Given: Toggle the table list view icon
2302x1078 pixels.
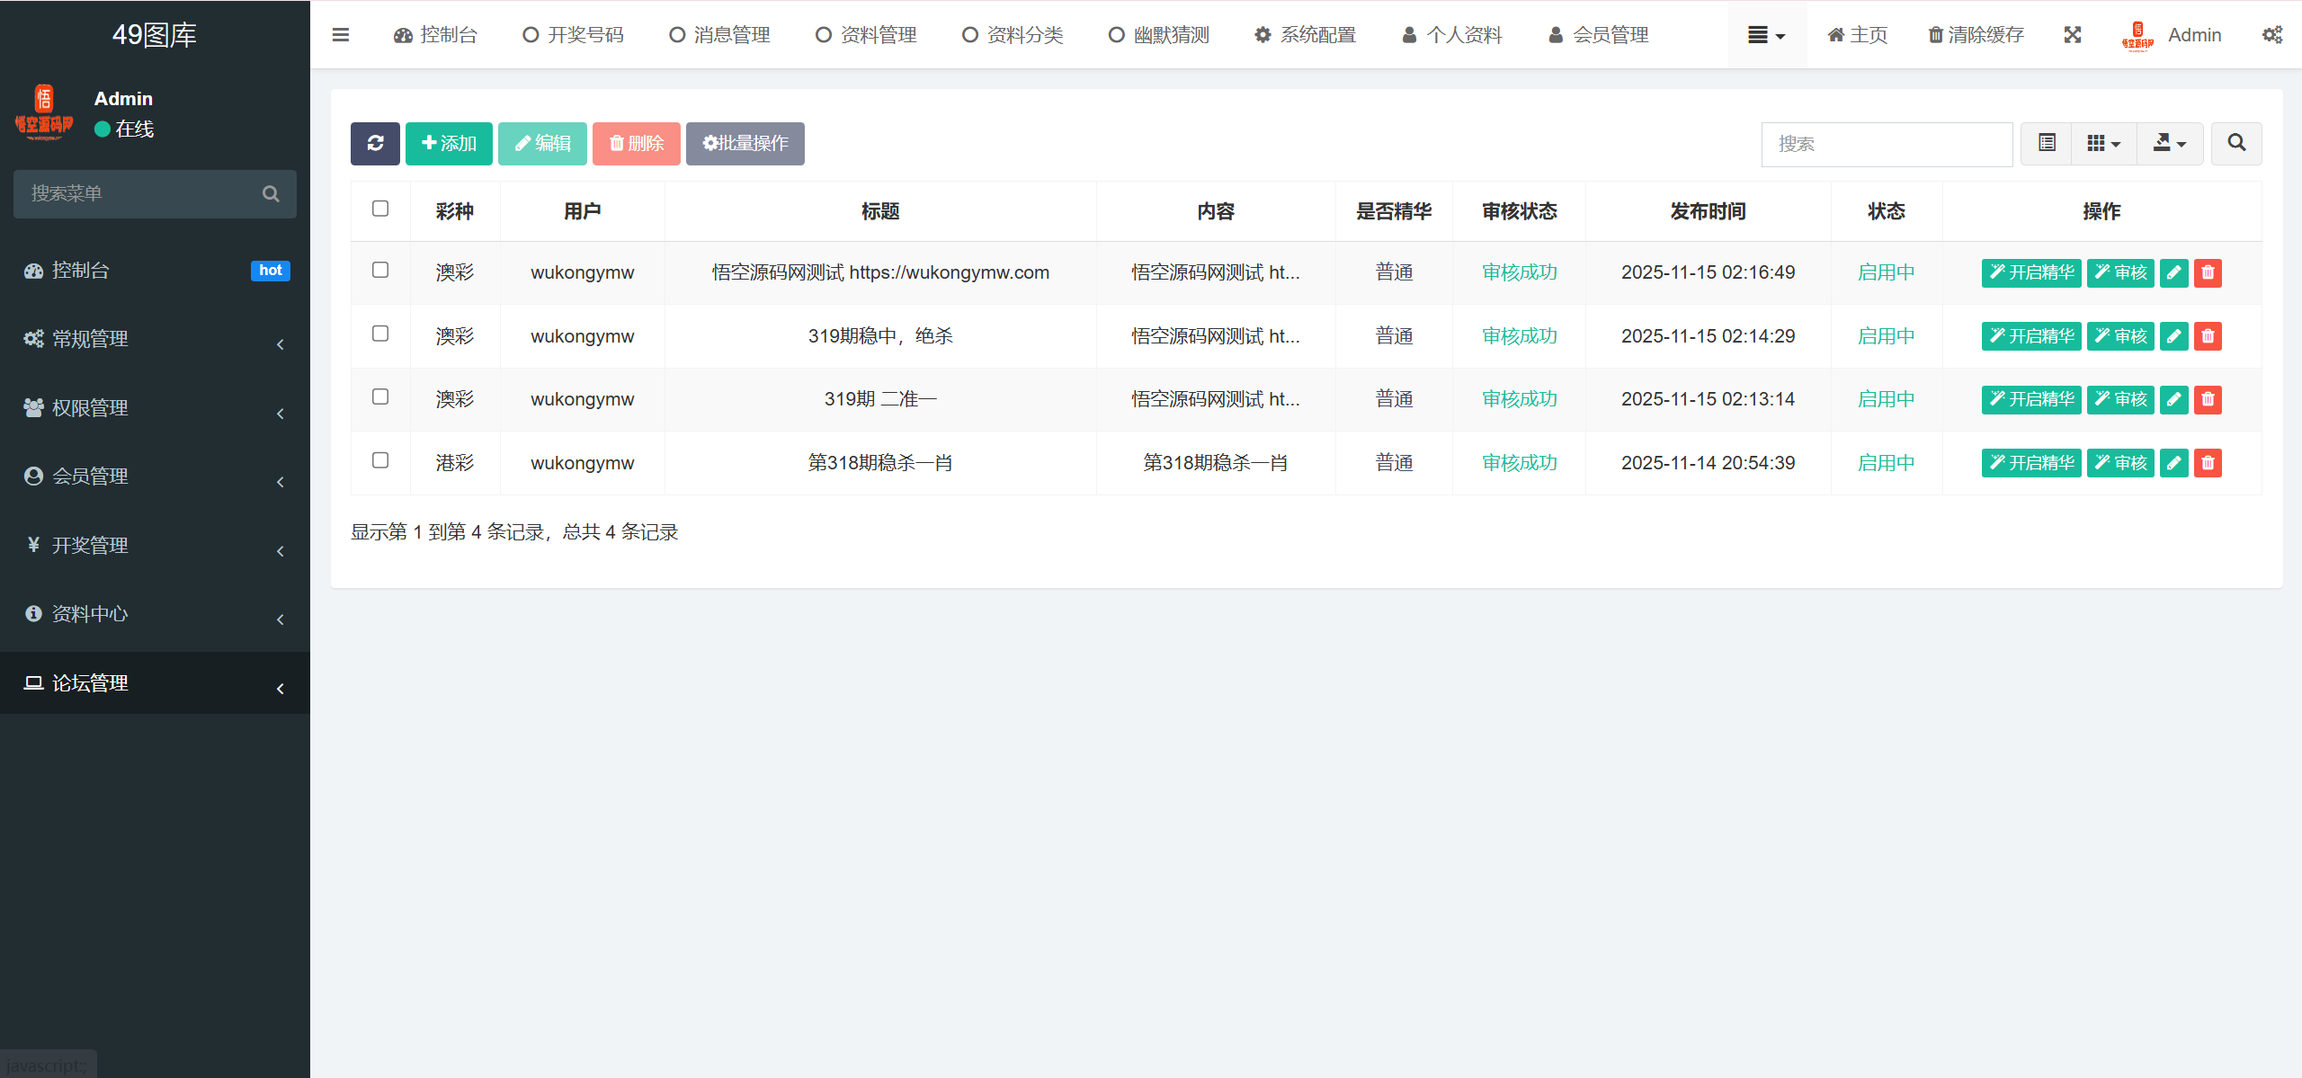Looking at the screenshot, I should (x=2046, y=144).
